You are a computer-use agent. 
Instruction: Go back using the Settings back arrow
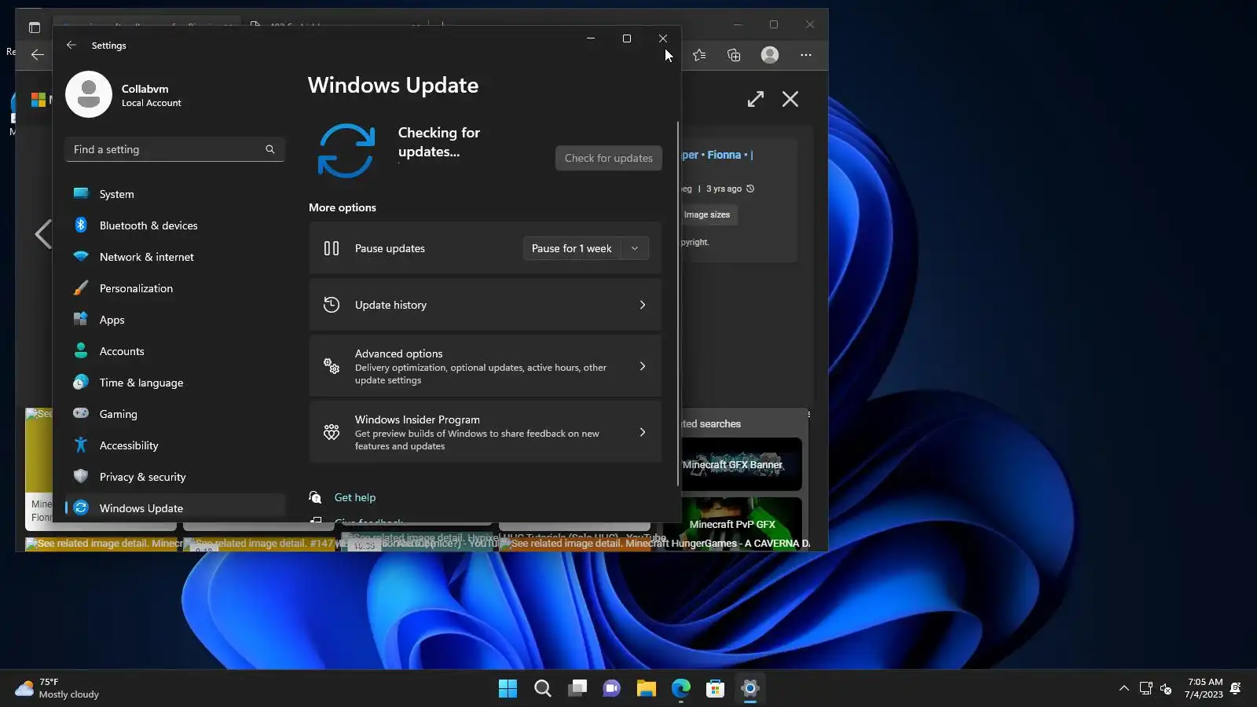71,46
